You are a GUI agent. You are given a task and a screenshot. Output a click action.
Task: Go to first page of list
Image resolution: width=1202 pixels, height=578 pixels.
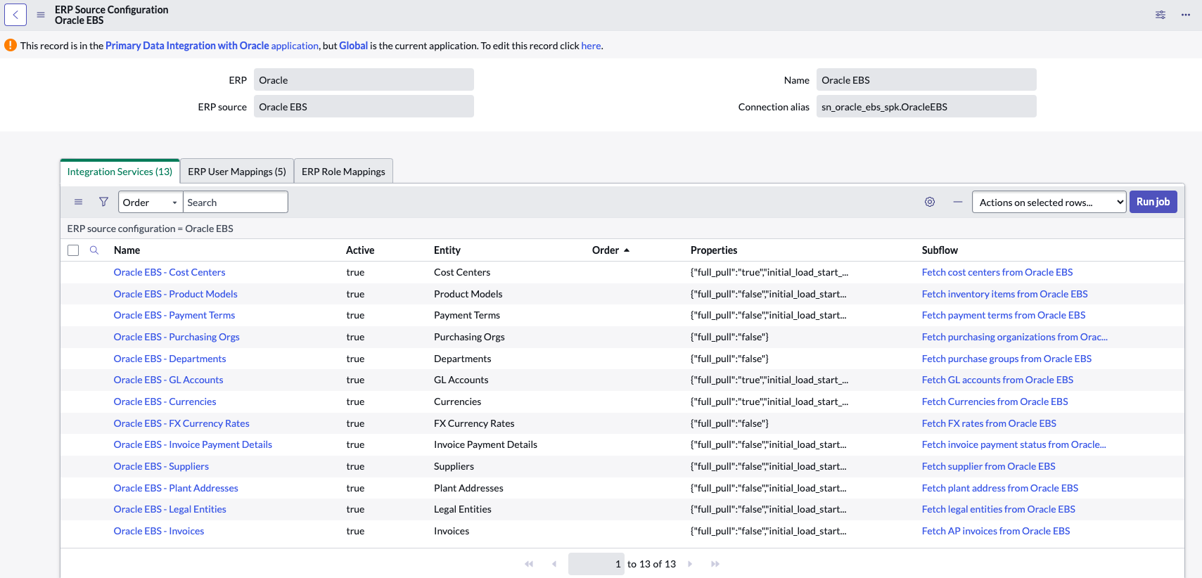click(529, 564)
